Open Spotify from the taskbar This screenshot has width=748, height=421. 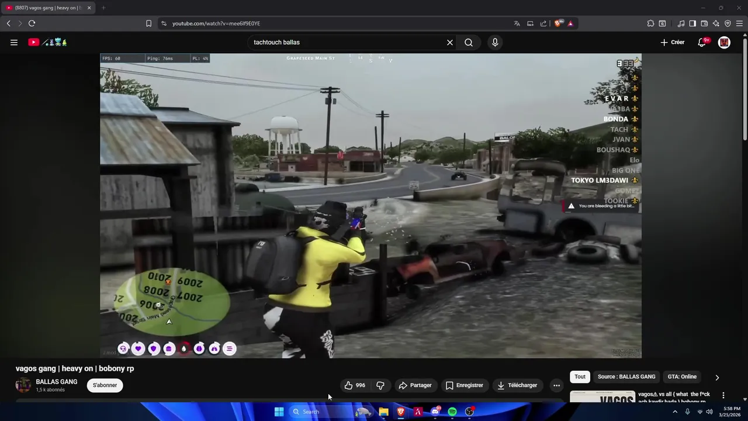pos(452,412)
